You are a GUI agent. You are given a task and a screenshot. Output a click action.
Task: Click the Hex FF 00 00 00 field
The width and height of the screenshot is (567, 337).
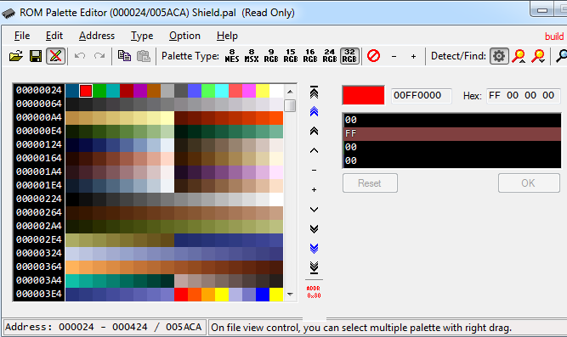[523, 96]
